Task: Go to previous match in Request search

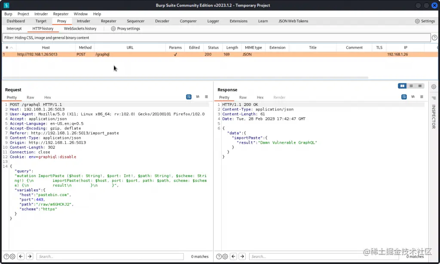Action: (21, 256)
